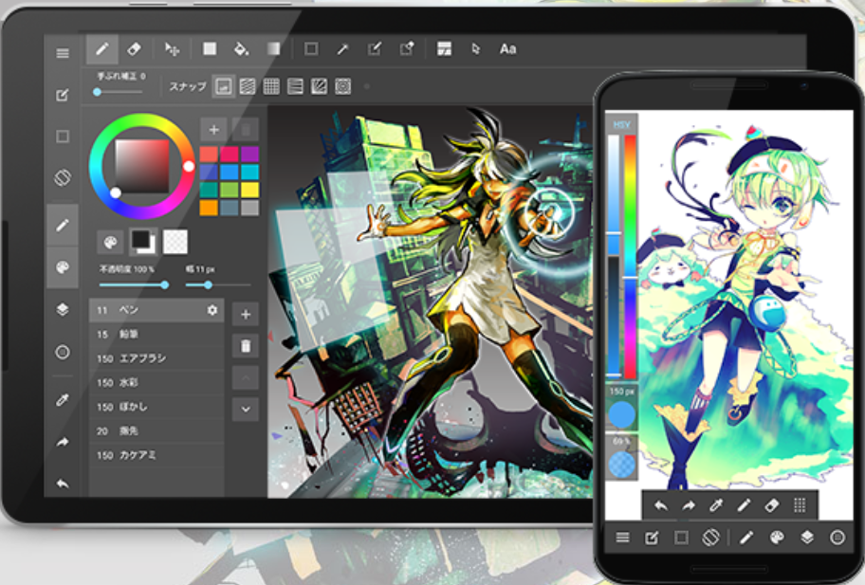Screen dimensions: 865x585
Task: Enable the concentric circle snap guide
Action: (342, 86)
